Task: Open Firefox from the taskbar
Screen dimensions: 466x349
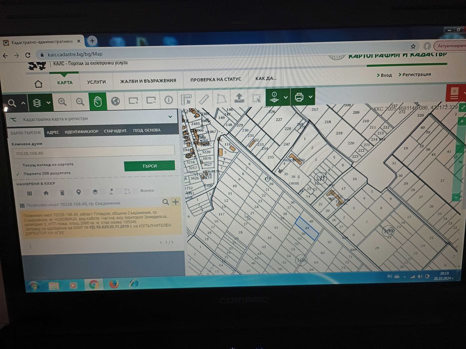Action: pyautogui.click(x=114, y=284)
